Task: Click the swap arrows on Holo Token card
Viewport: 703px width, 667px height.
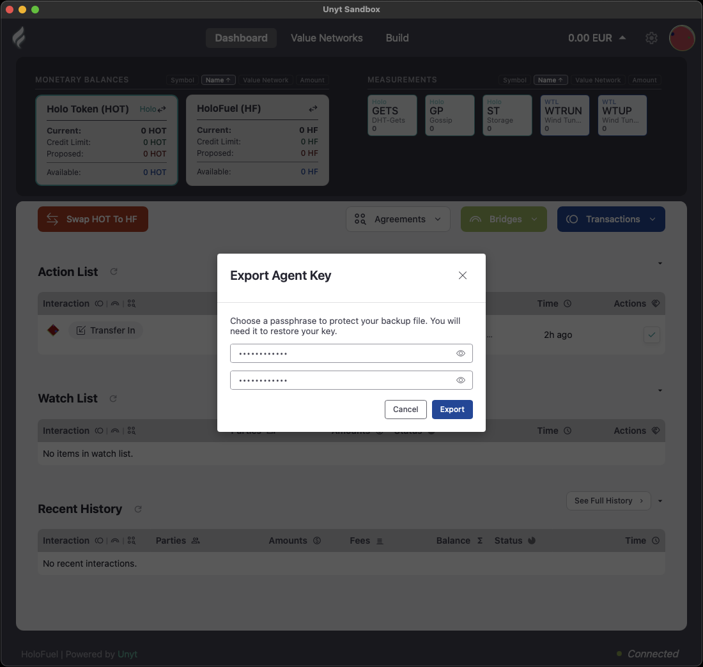Action: [162, 109]
